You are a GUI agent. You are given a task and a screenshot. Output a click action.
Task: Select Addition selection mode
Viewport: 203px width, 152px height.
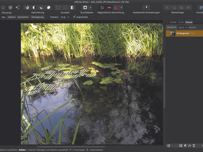pos(12,17)
